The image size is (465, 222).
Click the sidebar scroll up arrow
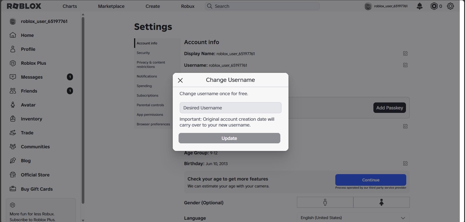coord(83,15)
